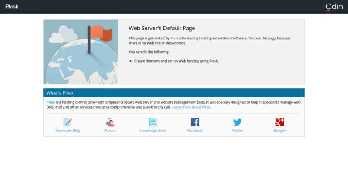Click Plesk link starting the description paragraph
The image size is (348, 189).
click(x=51, y=102)
